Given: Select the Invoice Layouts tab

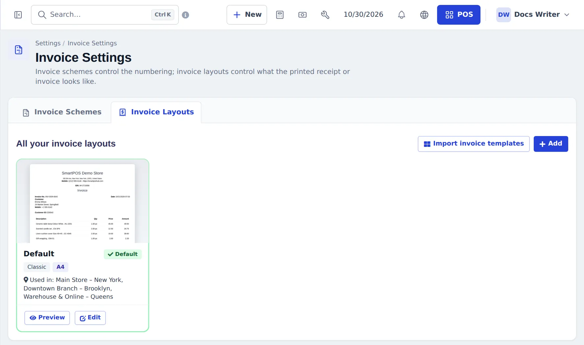Looking at the screenshot, I should click(x=156, y=112).
